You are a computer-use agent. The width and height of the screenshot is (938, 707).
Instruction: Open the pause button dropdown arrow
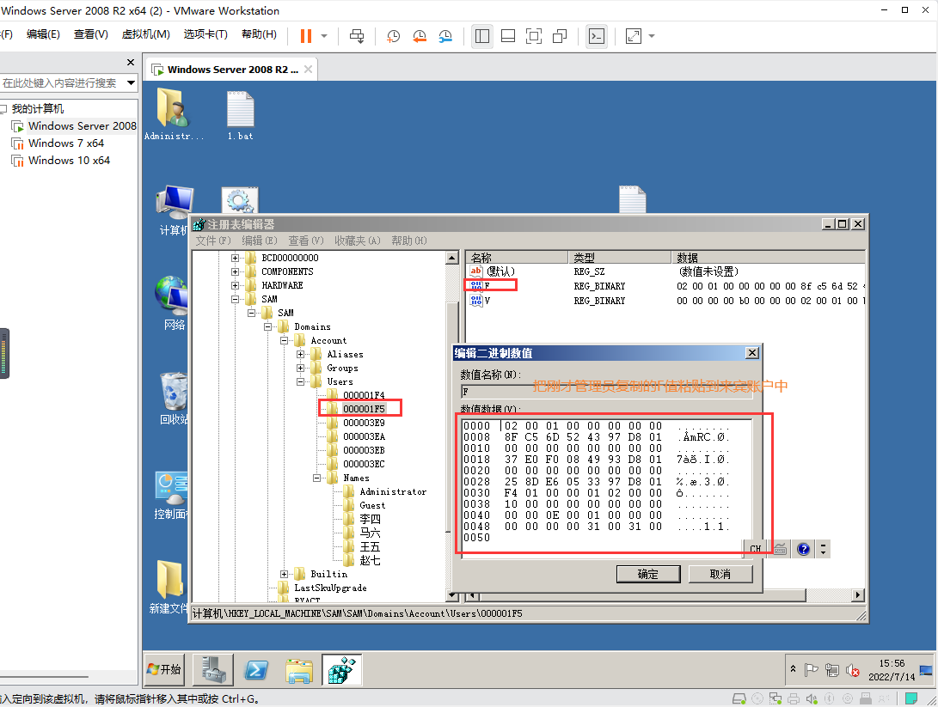coord(324,36)
